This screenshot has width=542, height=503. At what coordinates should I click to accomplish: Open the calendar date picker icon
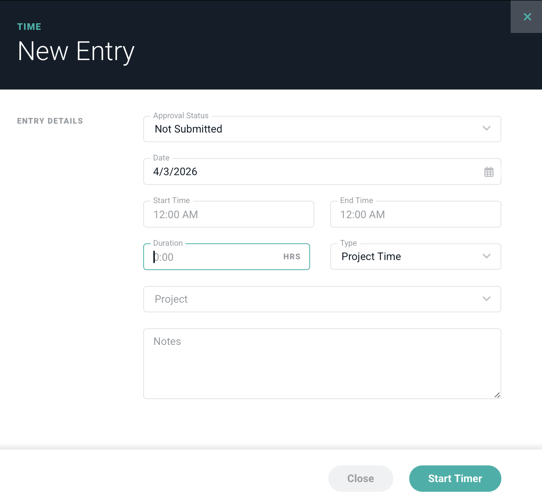click(489, 172)
